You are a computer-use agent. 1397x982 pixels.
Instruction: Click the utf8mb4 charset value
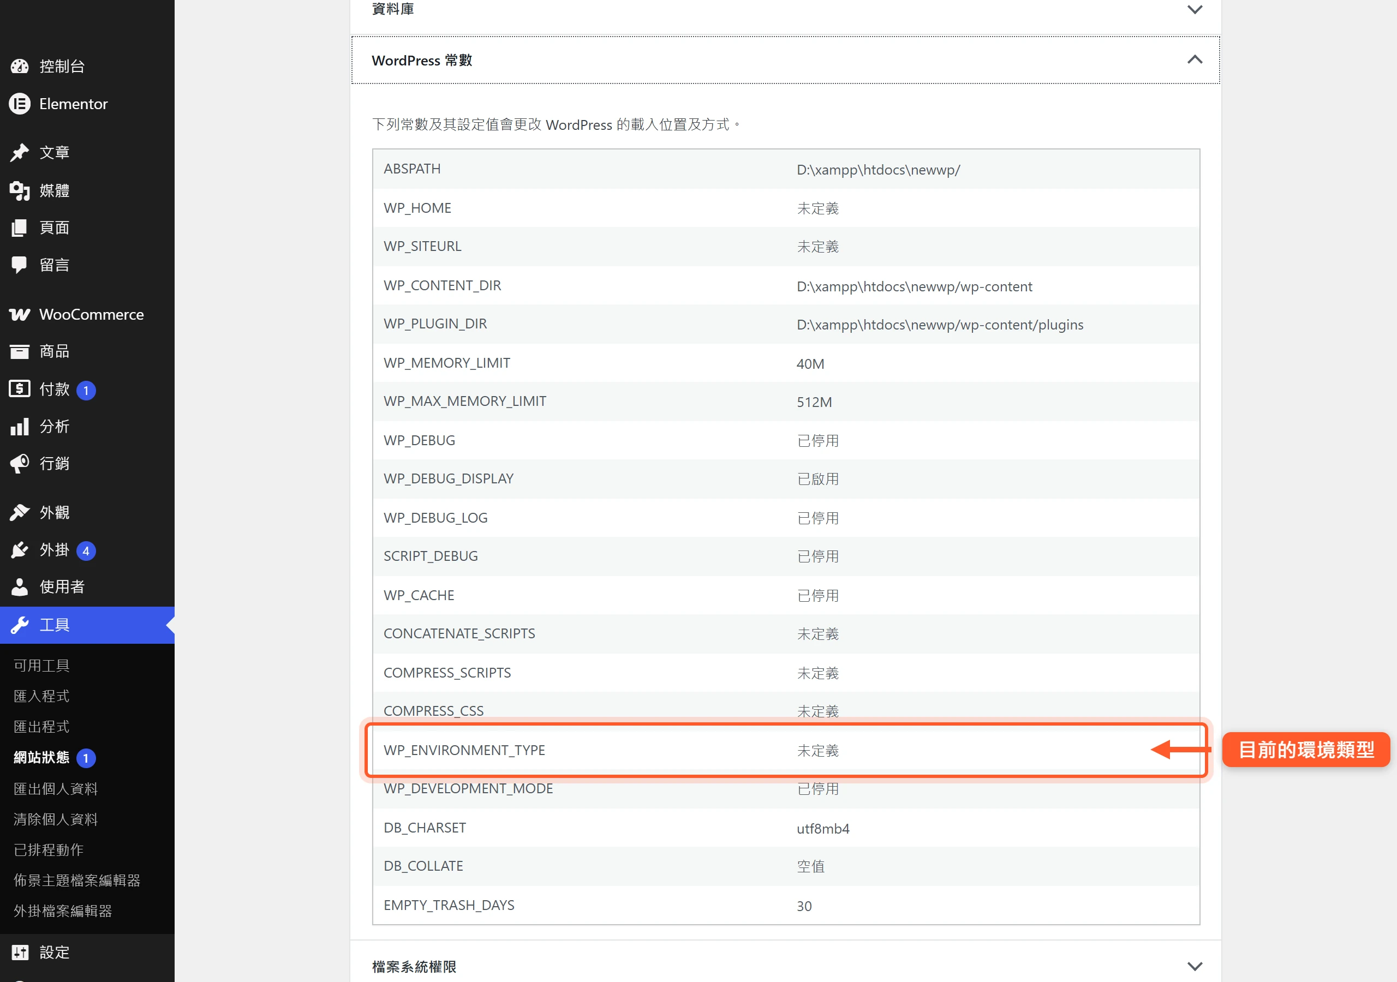coord(822,829)
